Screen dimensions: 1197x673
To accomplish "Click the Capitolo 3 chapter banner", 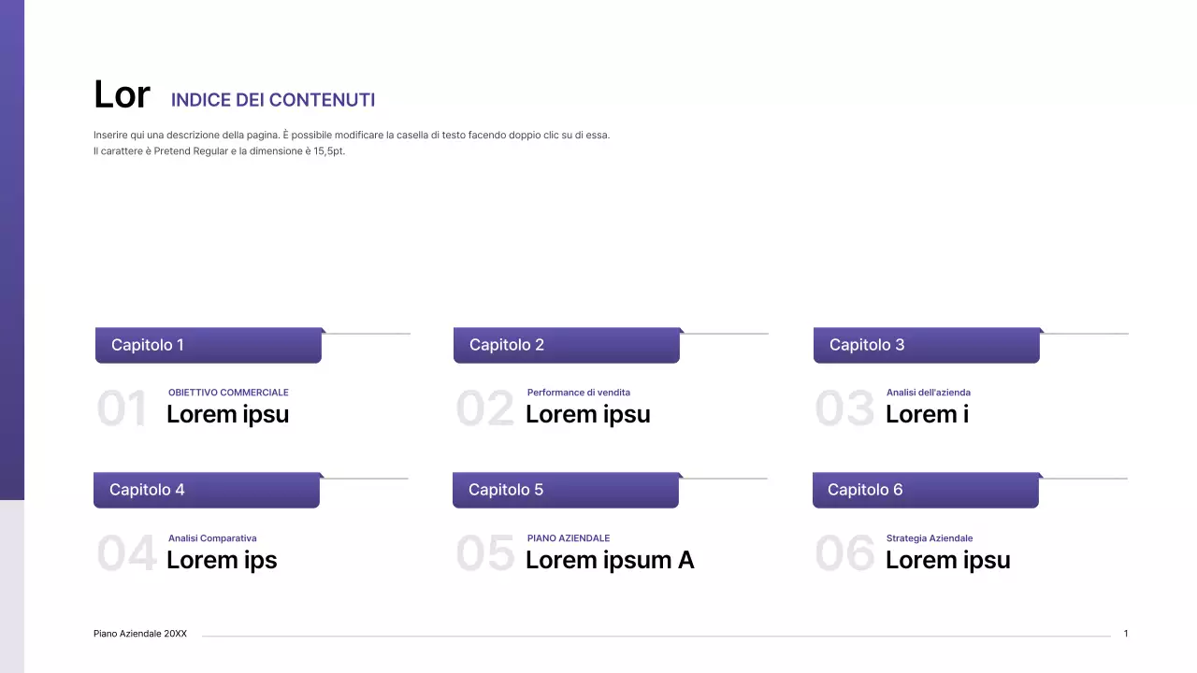I will click(x=926, y=345).
